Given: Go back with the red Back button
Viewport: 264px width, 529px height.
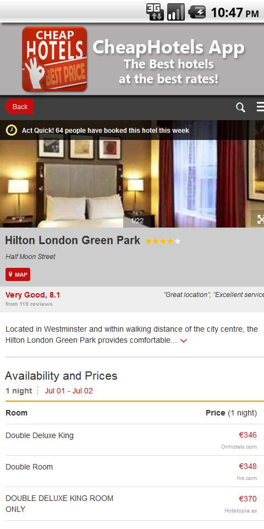Looking at the screenshot, I should (x=19, y=106).
